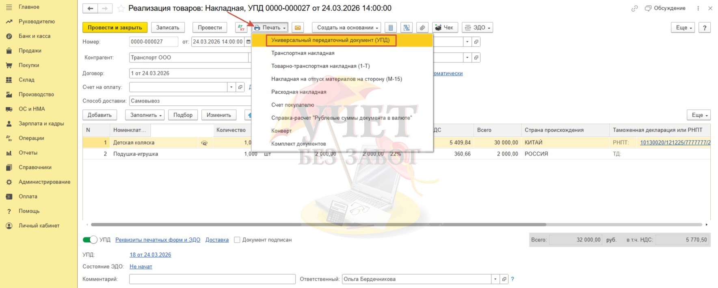Check the Документ подписан checkbox
718x288 pixels.
(x=237, y=240)
